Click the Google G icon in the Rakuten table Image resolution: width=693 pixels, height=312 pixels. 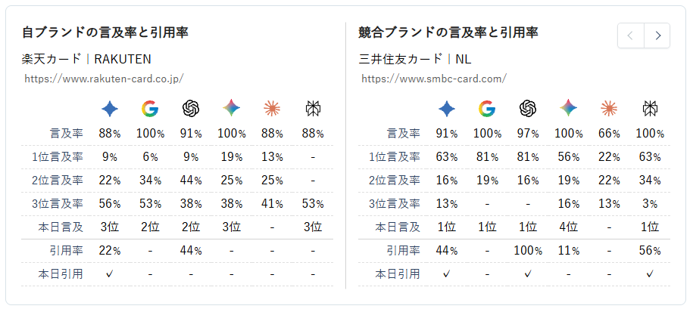150,109
